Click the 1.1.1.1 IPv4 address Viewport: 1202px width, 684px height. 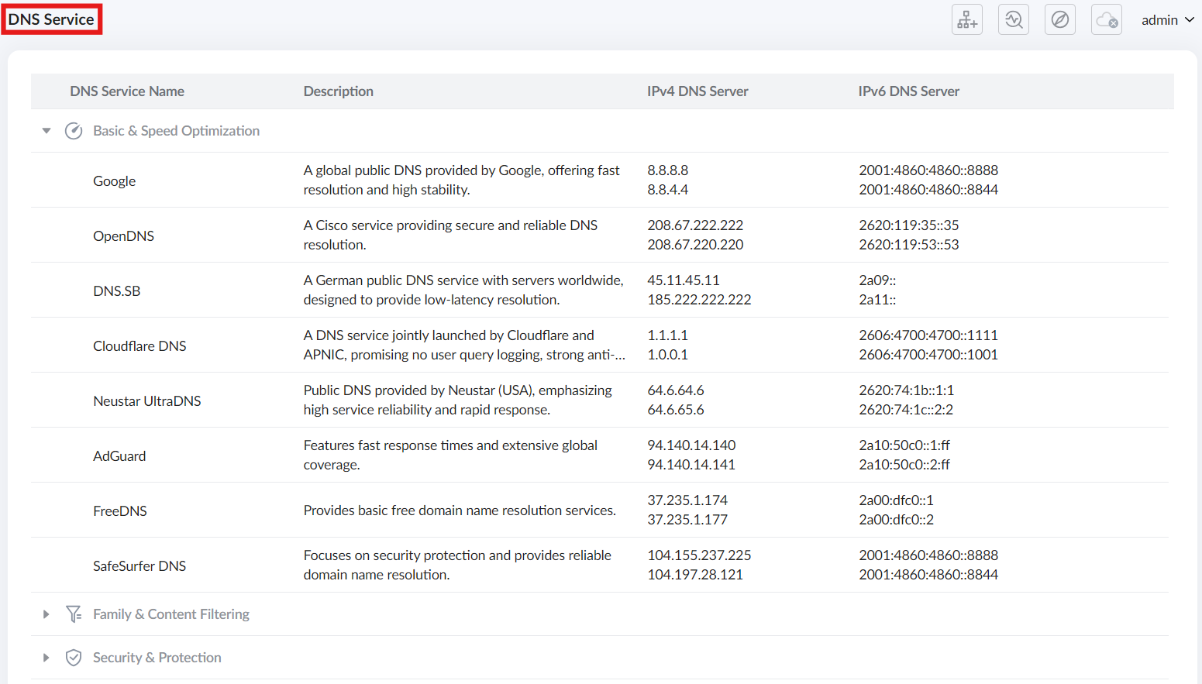pos(668,335)
